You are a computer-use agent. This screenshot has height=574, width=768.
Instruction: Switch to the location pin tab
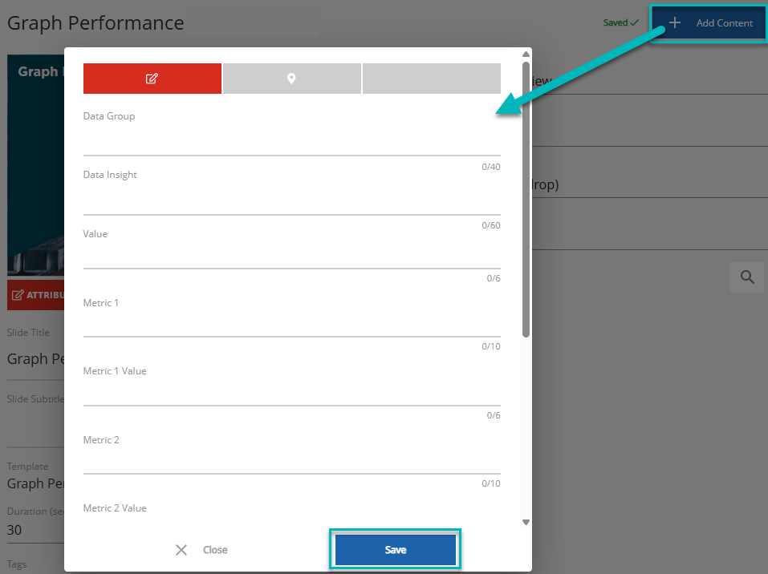[x=291, y=79]
